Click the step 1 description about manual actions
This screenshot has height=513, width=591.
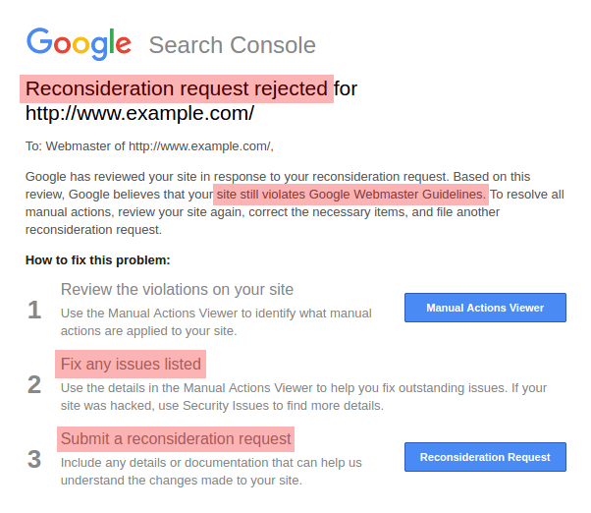(x=216, y=321)
